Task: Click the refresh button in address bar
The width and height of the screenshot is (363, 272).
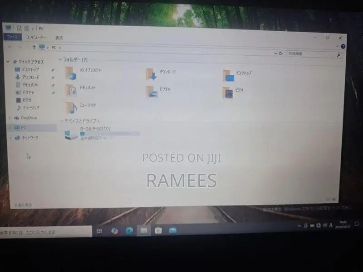Action: pos(280,53)
